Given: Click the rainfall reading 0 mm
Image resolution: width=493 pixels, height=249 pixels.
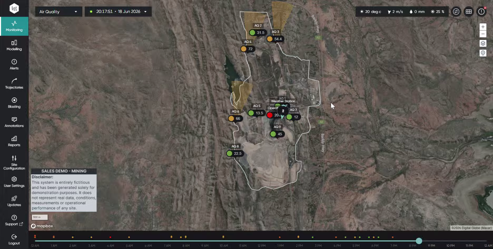Looking at the screenshot, I should click(417, 12).
